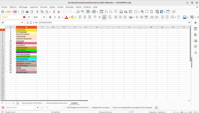Viewport: 199px width, 113px height.
Task: Open the font size dropdown
Action: tap(44, 17)
